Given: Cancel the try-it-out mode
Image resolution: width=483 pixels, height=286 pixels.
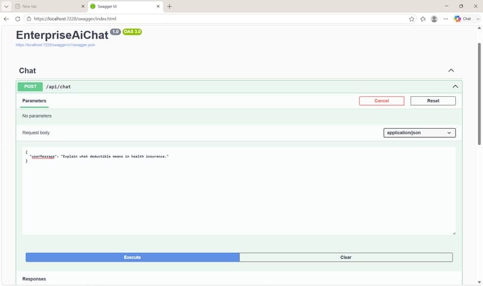Looking at the screenshot, I should point(382,101).
